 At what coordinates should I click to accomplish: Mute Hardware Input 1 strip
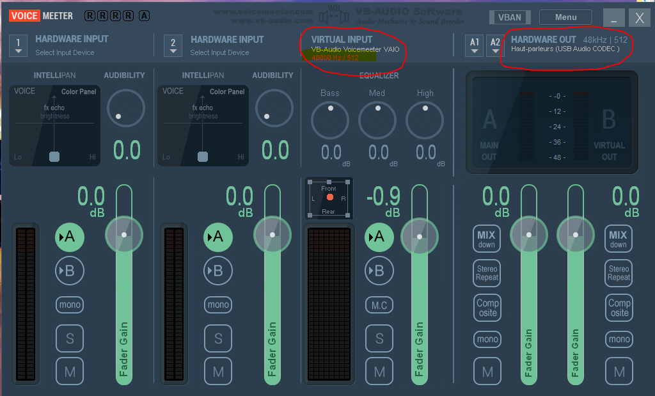[x=70, y=371]
